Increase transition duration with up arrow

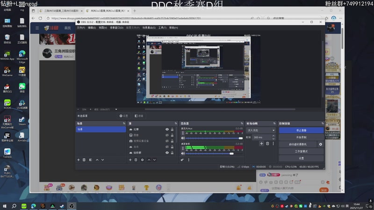point(273,136)
